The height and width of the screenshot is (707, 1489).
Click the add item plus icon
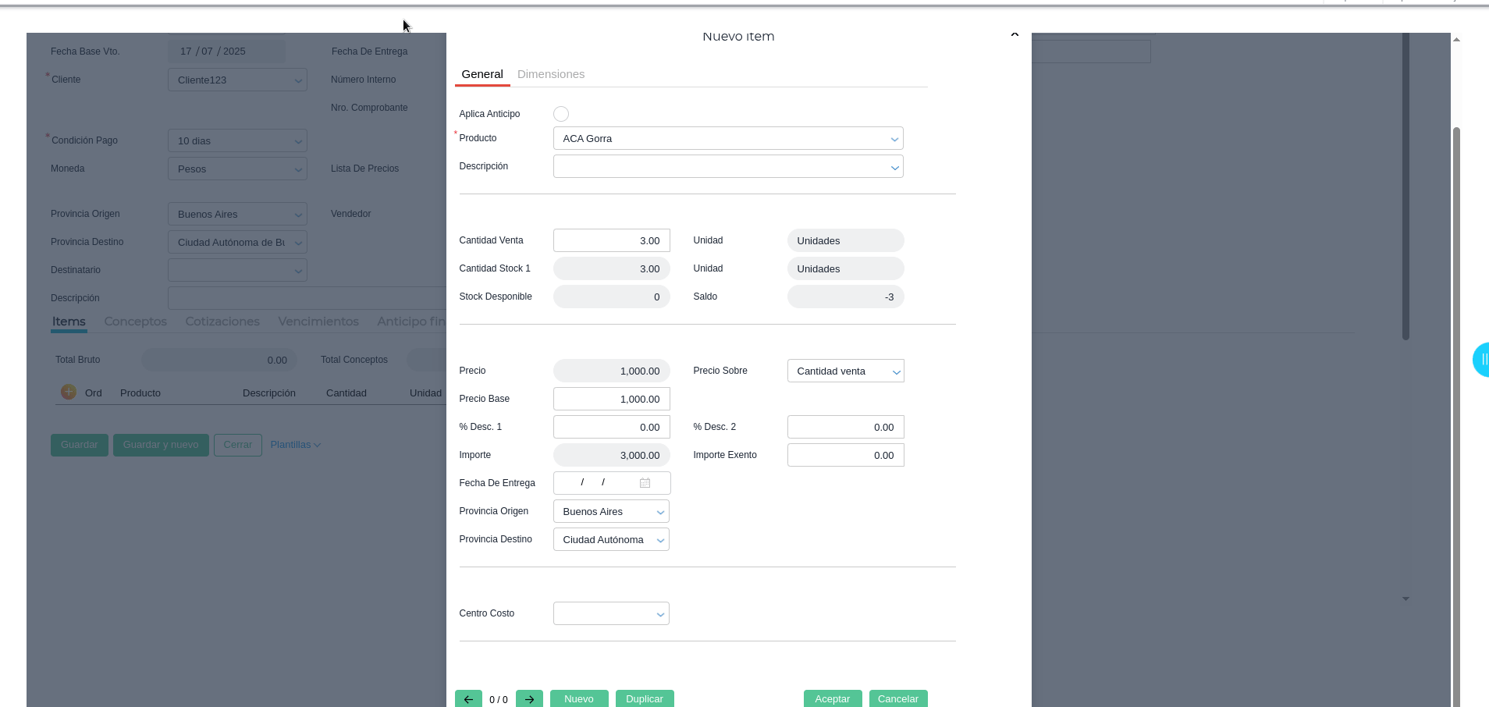pyautogui.click(x=69, y=392)
